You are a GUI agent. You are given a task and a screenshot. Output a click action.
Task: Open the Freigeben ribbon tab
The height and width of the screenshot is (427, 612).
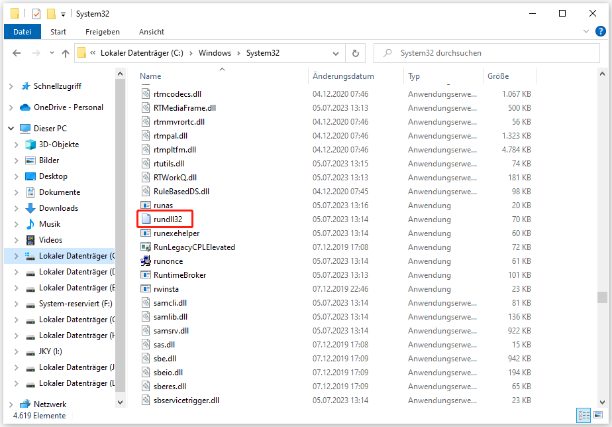pos(102,32)
